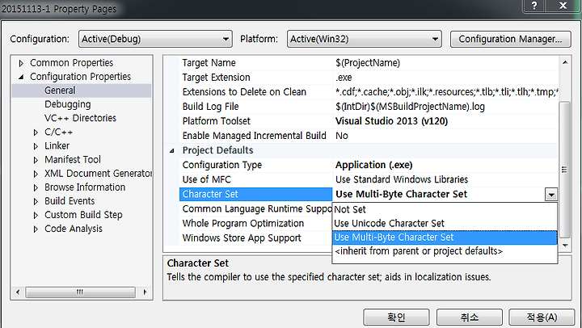Click the Windows Store App Support property
Screen dimensions: 582x328
point(242,238)
